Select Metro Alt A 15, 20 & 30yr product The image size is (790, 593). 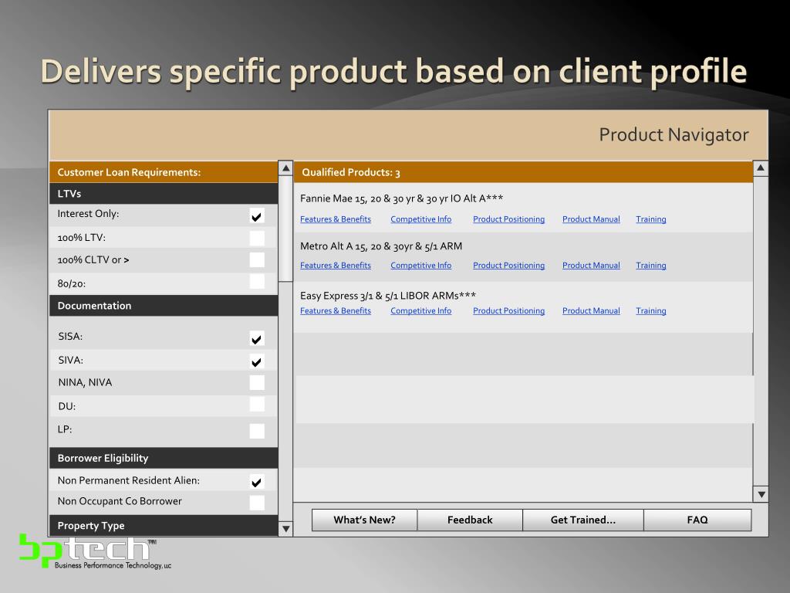coord(381,246)
